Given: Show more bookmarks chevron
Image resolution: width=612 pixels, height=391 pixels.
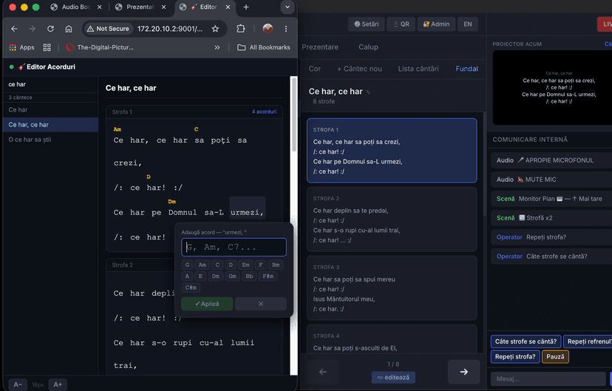Looking at the screenshot, I should pos(217,47).
